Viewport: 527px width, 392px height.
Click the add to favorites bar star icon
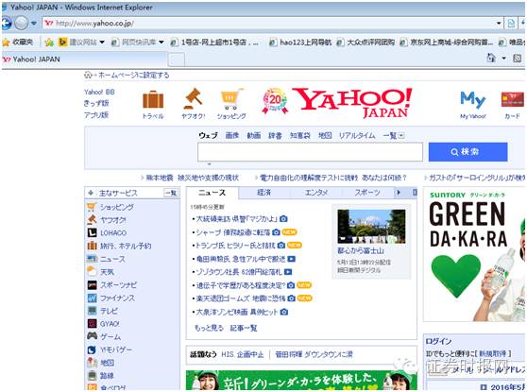pos(49,42)
